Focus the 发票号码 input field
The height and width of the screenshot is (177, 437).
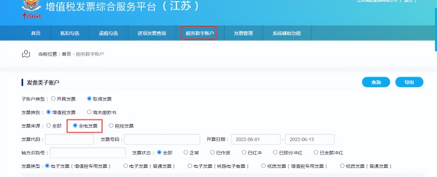click(163, 139)
